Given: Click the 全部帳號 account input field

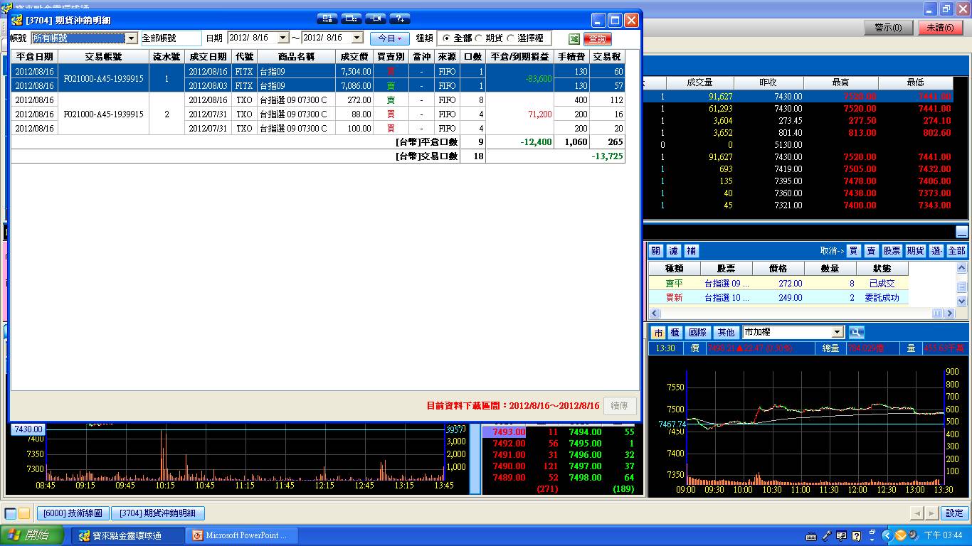Looking at the screenshot, I should point(171,38).
